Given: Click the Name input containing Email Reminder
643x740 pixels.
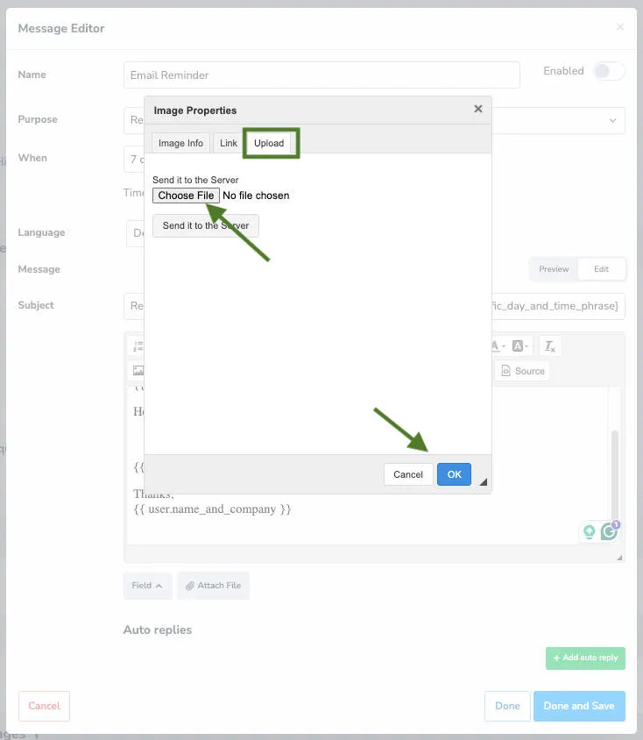Looking at the screenshot, I should [320, 75].
